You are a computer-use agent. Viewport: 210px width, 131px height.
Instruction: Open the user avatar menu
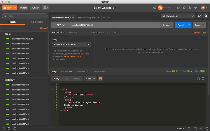(204, 8)
